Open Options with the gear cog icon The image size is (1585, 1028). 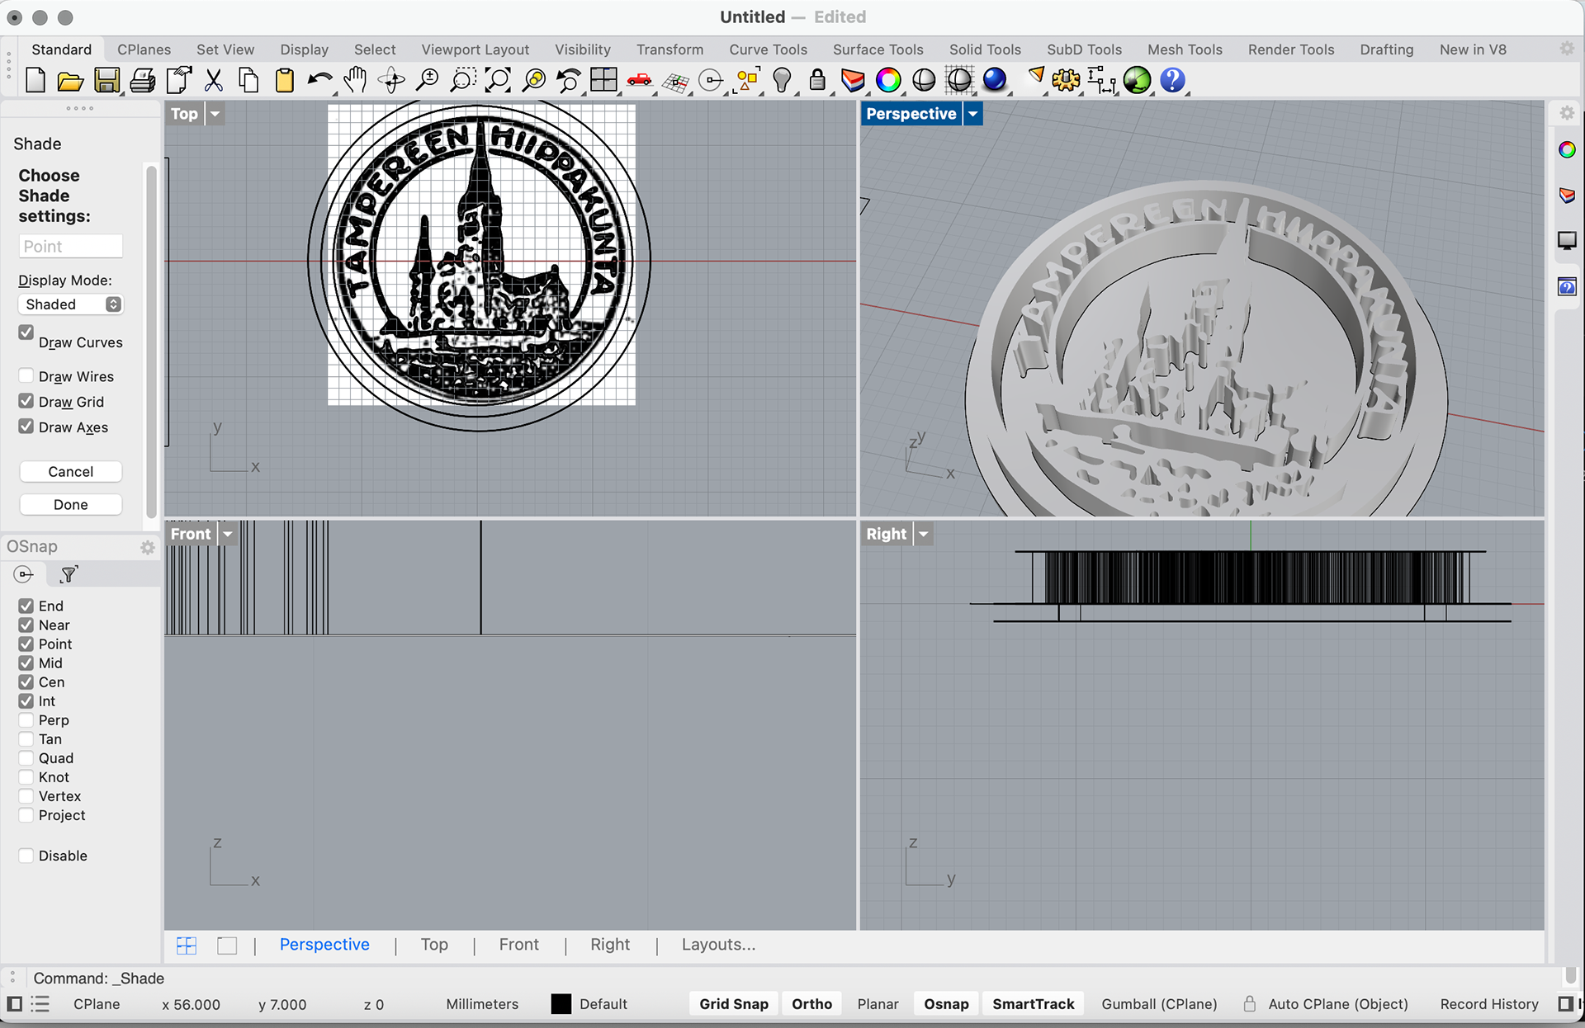pyautogui.click(x=1066, y=80)
